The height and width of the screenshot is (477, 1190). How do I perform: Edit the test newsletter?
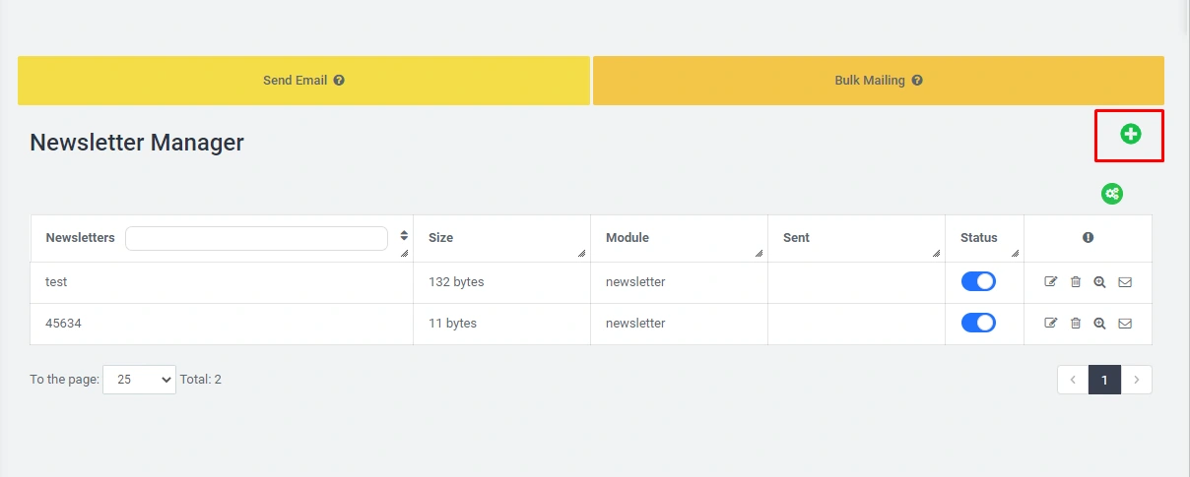coord(1051,282)
